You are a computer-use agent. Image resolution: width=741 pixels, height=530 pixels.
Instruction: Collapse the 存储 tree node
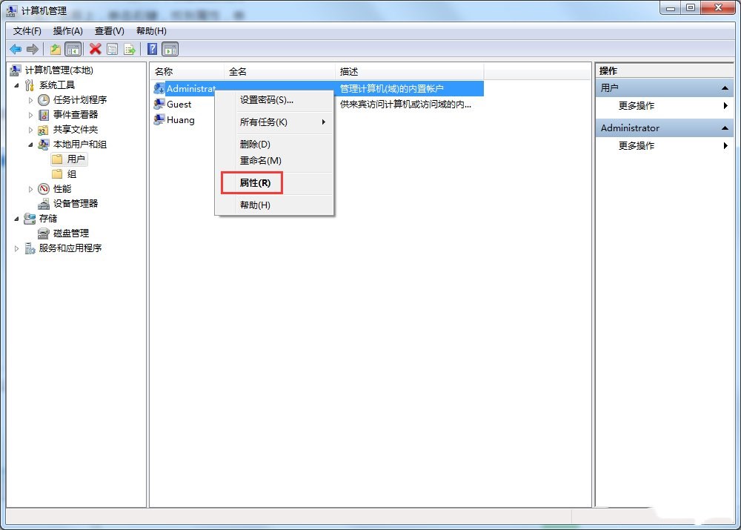click(x=16, y=219)
